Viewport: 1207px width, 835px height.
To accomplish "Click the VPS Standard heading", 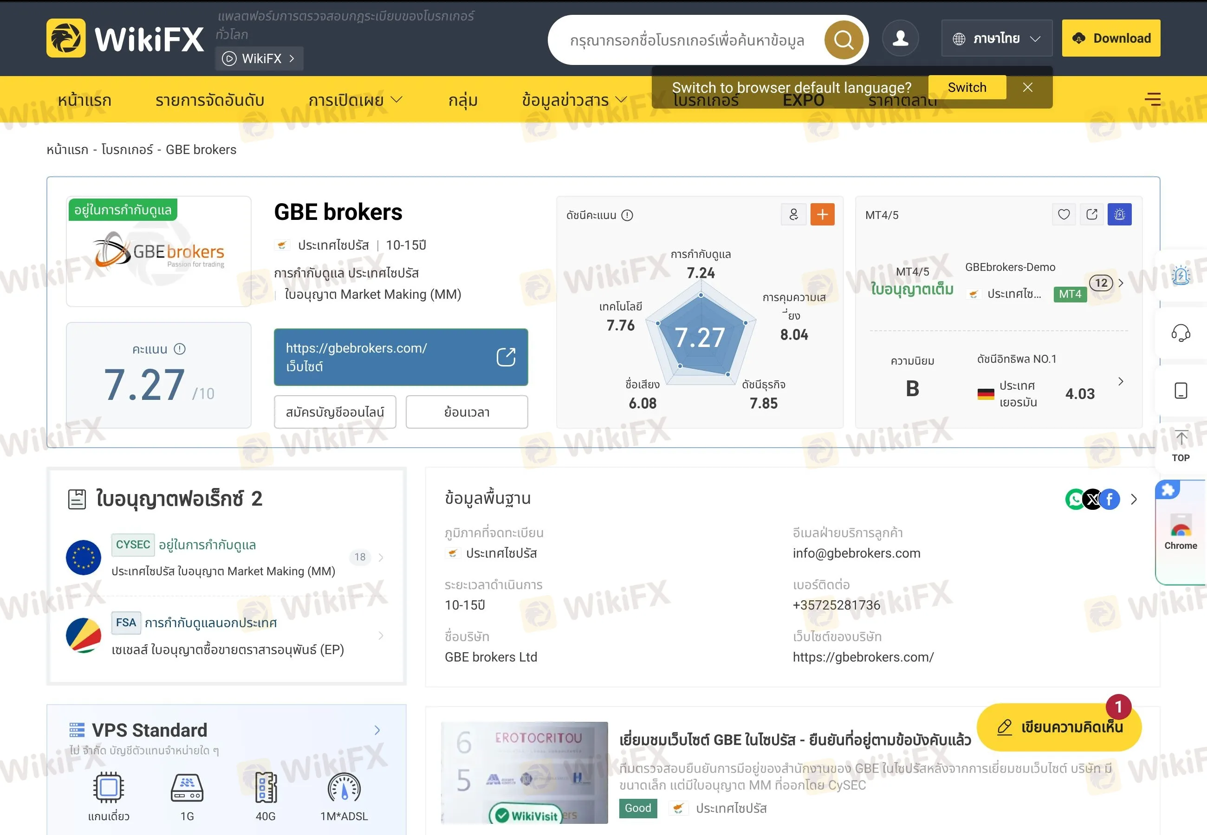I will [x=149, y=730].
